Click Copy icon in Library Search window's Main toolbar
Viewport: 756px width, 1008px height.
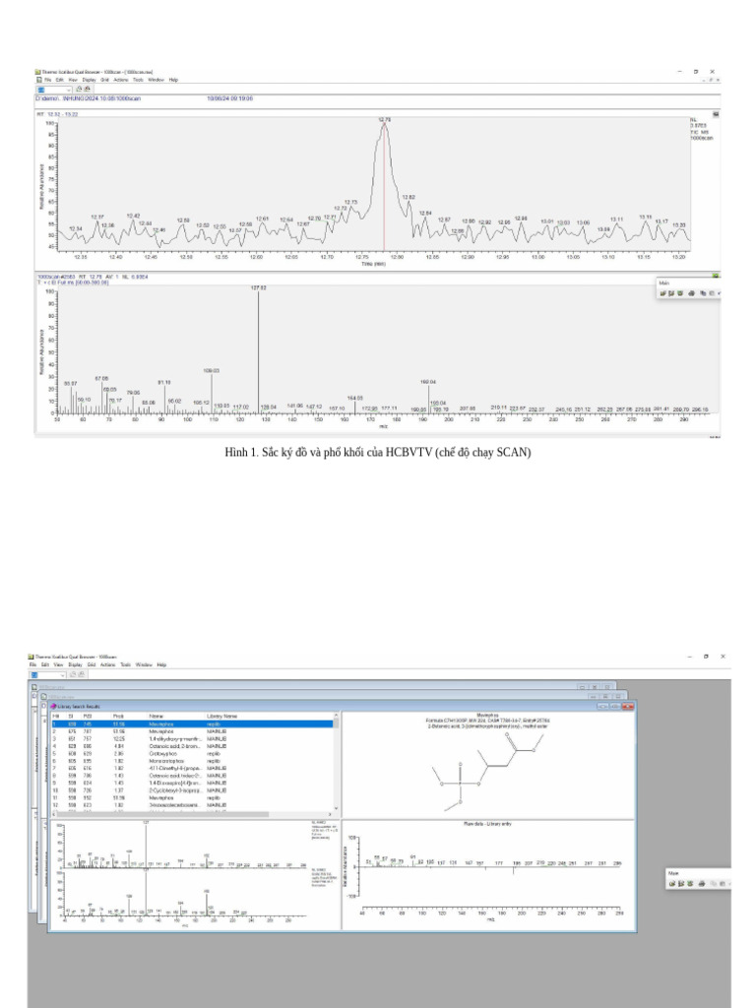coord(714,884)
